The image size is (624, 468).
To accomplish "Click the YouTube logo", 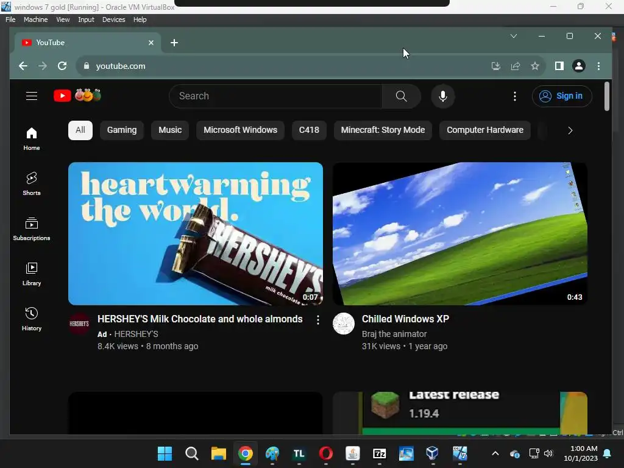I will click(77, 96).
